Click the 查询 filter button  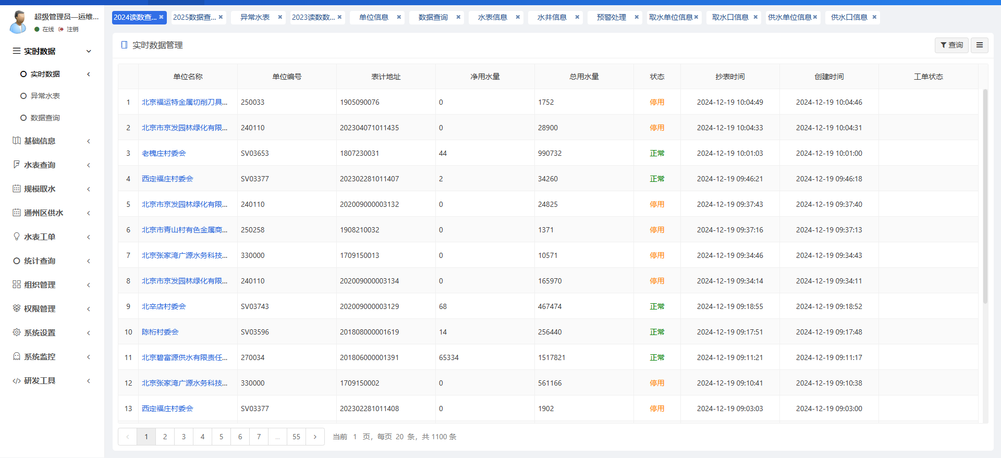[x=951, y=45]
